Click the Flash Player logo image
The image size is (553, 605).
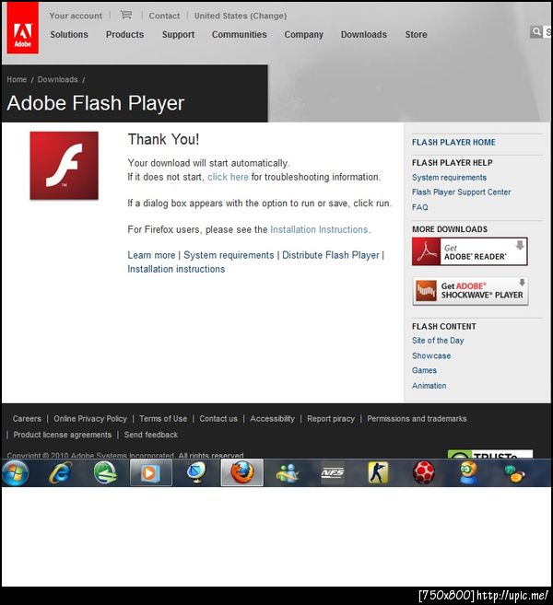pos(65,166)
